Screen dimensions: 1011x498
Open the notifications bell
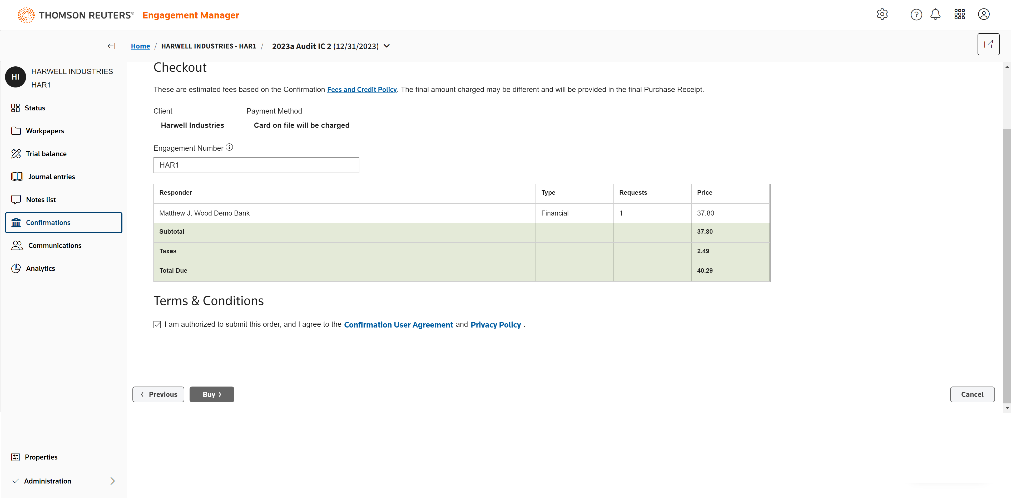pos(935,14)
